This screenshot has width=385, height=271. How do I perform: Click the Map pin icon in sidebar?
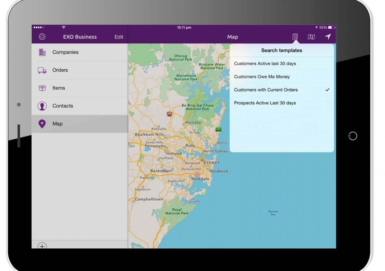point(42,124)
